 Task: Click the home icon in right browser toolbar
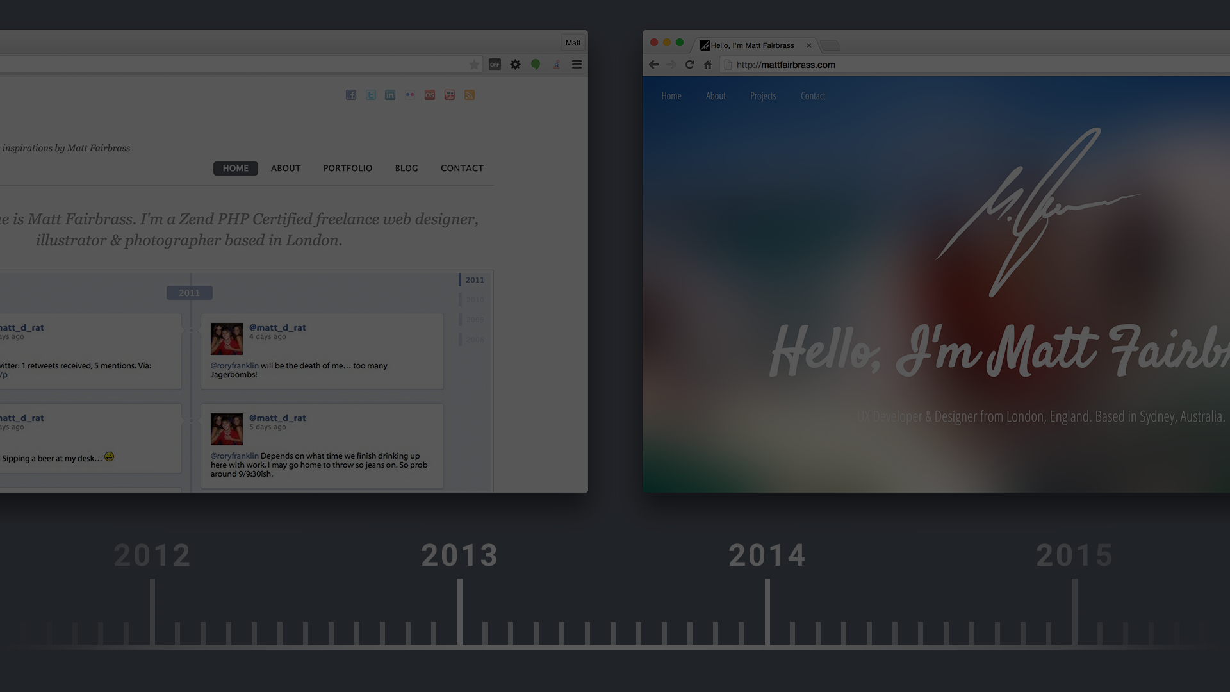pos(708,65)
